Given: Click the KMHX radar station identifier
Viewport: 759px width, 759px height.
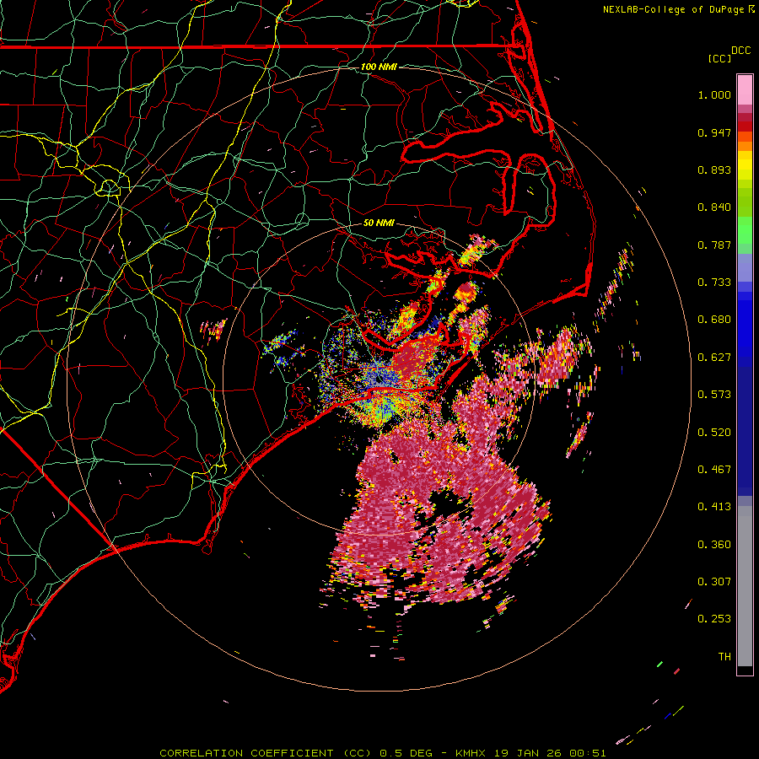Looking at the screenshot, I should coord(471,753).
